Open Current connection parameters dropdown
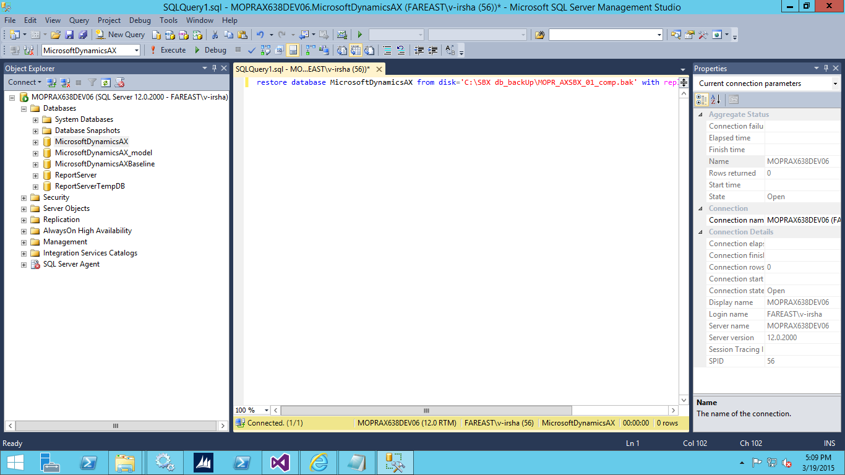Screen dimensions: 845x475 (x=834, y=83)
